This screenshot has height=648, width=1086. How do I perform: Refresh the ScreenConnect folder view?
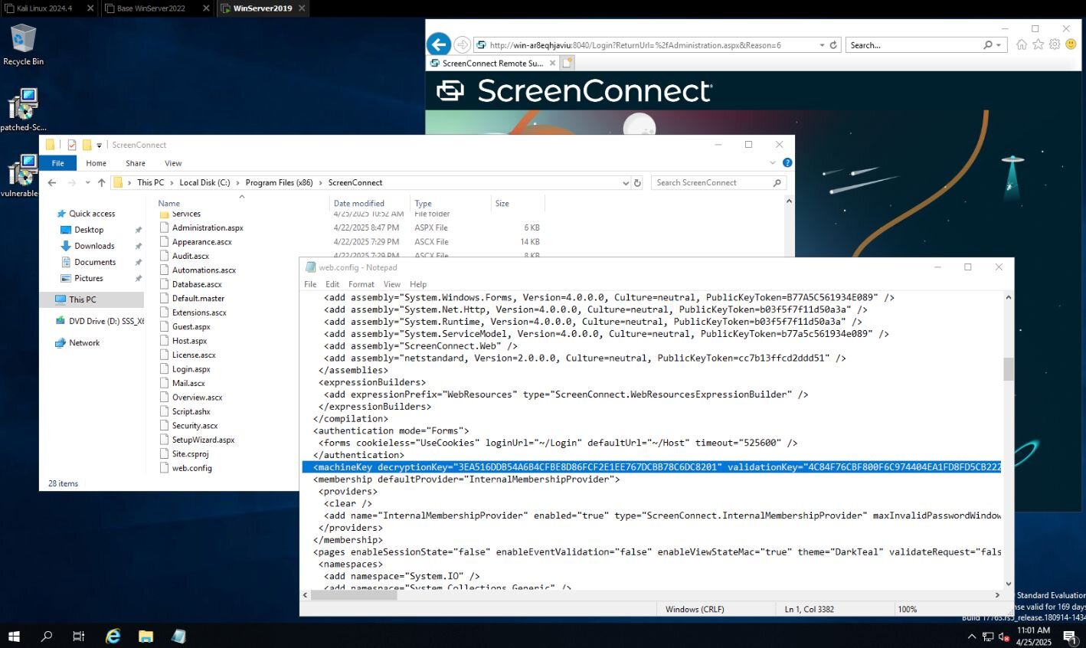point(637,183)
